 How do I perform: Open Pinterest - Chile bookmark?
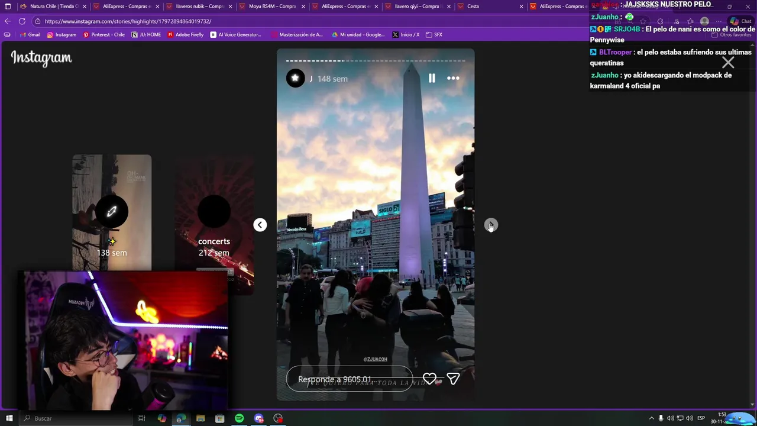[x=104, y=35]
